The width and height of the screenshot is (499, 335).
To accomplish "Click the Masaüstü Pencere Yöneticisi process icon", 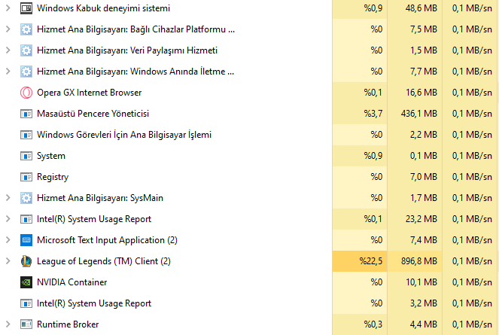I will coord(26,114).
